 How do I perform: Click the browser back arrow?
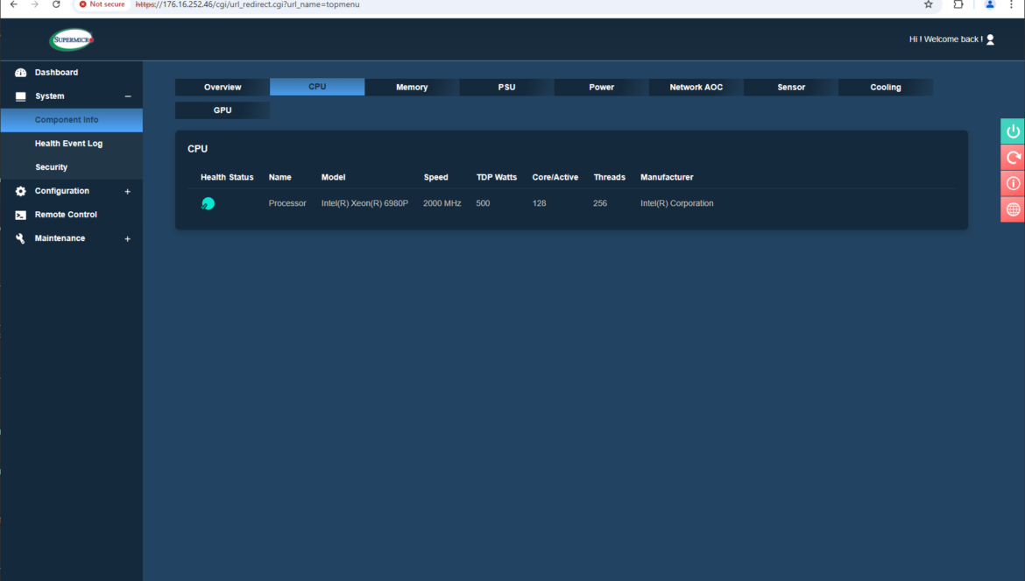pyautogui.click(x=14, y=4)
